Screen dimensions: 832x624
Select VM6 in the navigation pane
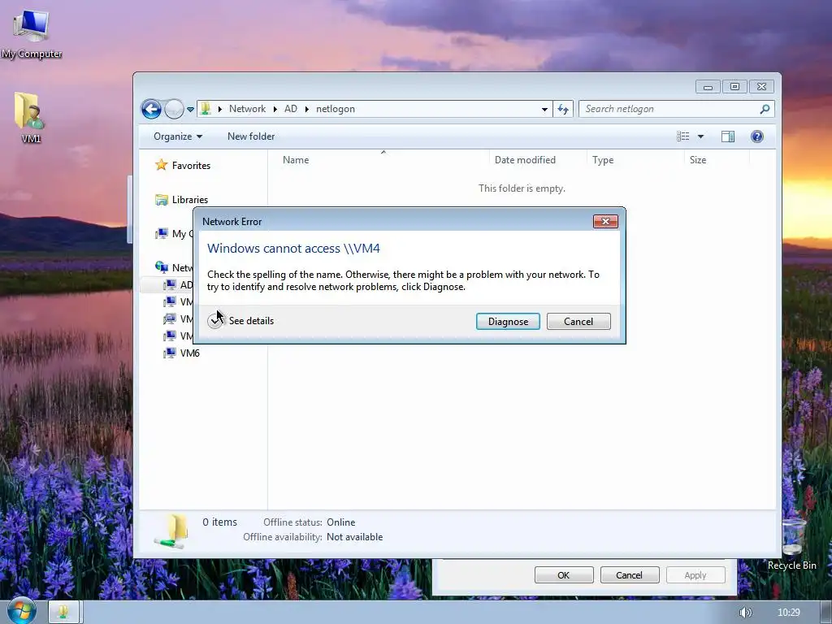point(189,353)
